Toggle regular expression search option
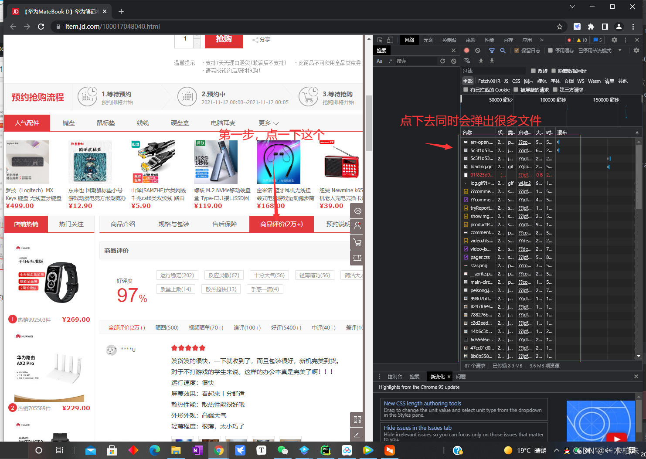 pos(390,61)
